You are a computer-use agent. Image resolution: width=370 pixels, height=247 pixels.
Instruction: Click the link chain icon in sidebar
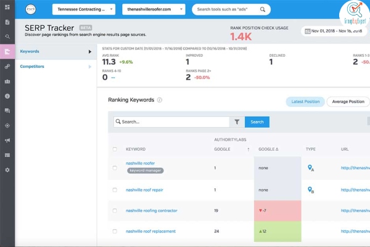(7, 66)
